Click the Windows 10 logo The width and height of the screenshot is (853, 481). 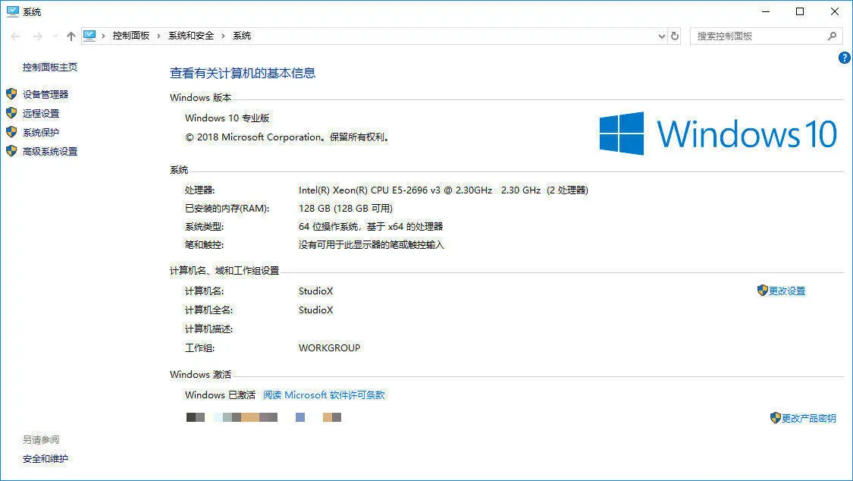click(x=718, y=134)
